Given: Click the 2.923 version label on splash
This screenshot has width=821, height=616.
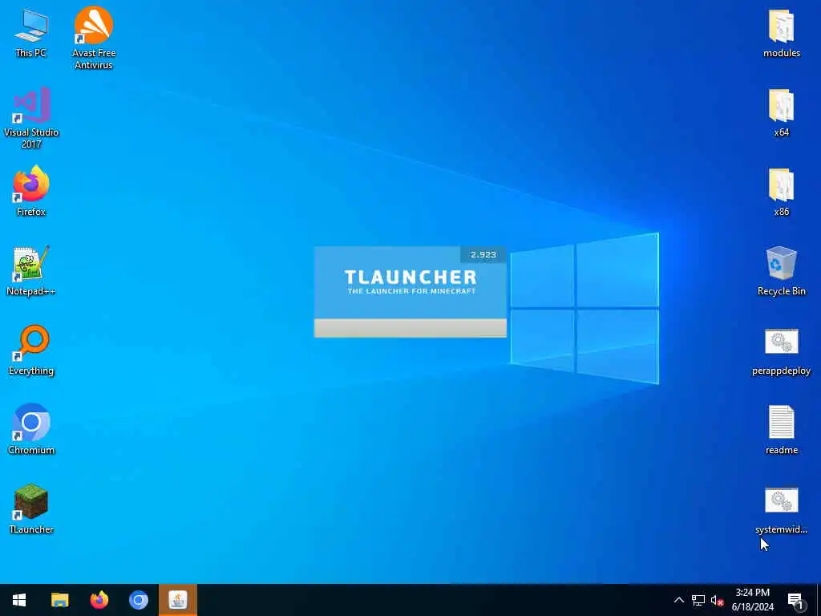Looking at the screenshot, I should 483,254.
